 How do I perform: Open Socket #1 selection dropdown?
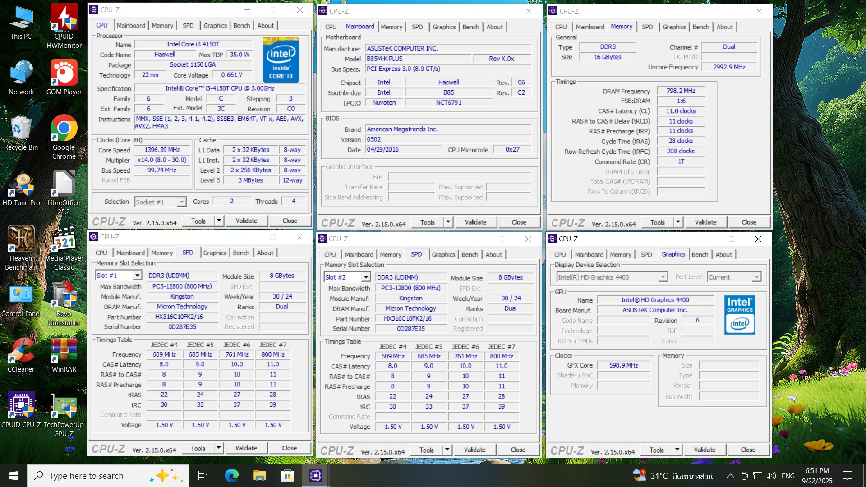(x=181, y=202)
